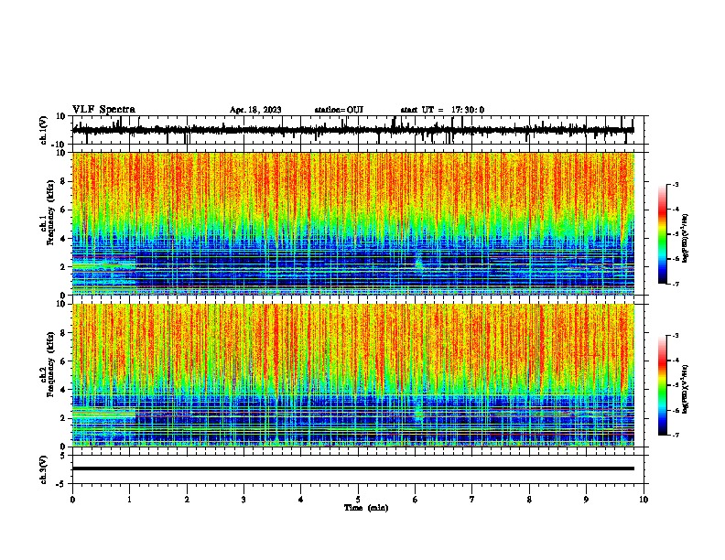Click the "-3" label on ch.1 color bar
Screen dimensions: 725x560
676,184
